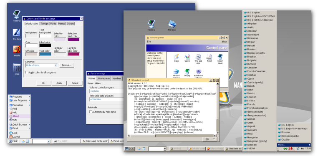
Task: Pick the Highlight label color swatch
Action: pyautogui.click(x=73, y=54)
